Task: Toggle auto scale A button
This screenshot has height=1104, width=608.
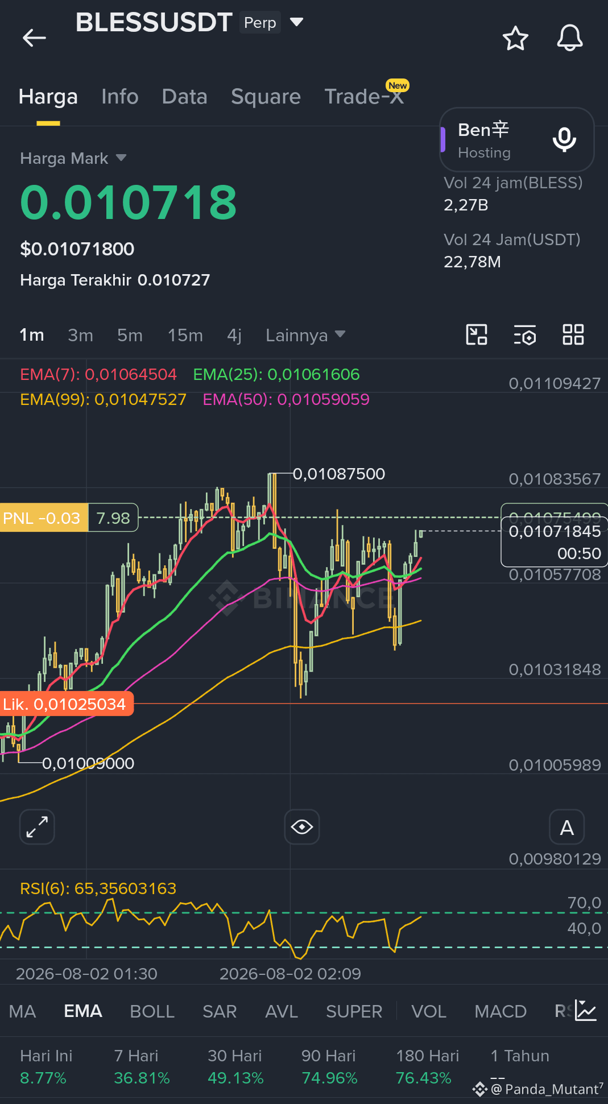Action: (x=567, y=828)
